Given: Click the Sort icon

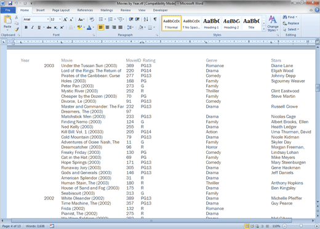Looking at the screenshot, I should tap(146, 19).
